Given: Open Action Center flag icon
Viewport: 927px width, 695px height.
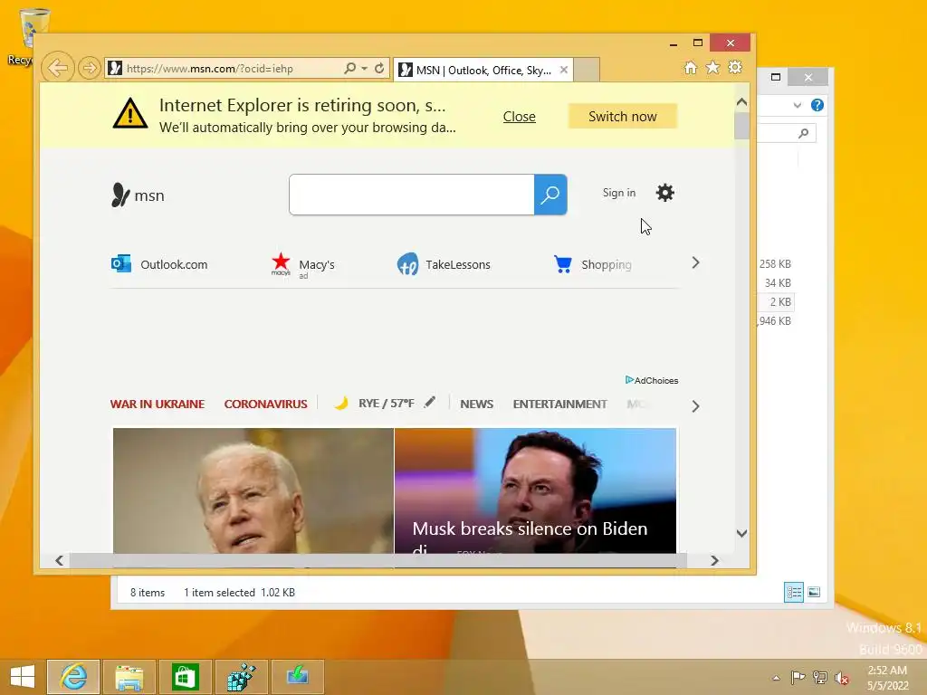Looking at the screenshot, I should [x=798, y=677].
